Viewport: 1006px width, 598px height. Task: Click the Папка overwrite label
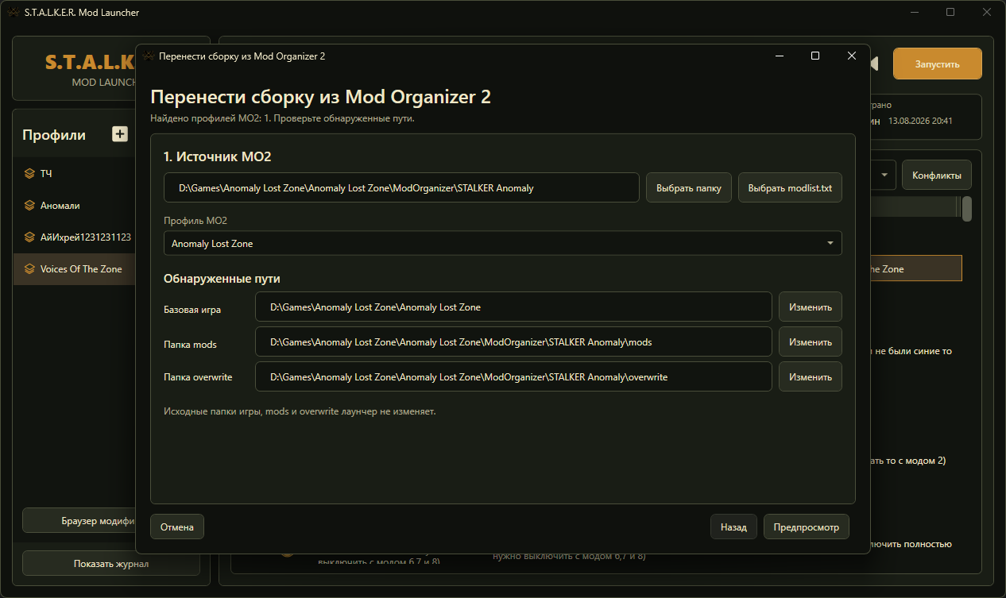point(198,377)
